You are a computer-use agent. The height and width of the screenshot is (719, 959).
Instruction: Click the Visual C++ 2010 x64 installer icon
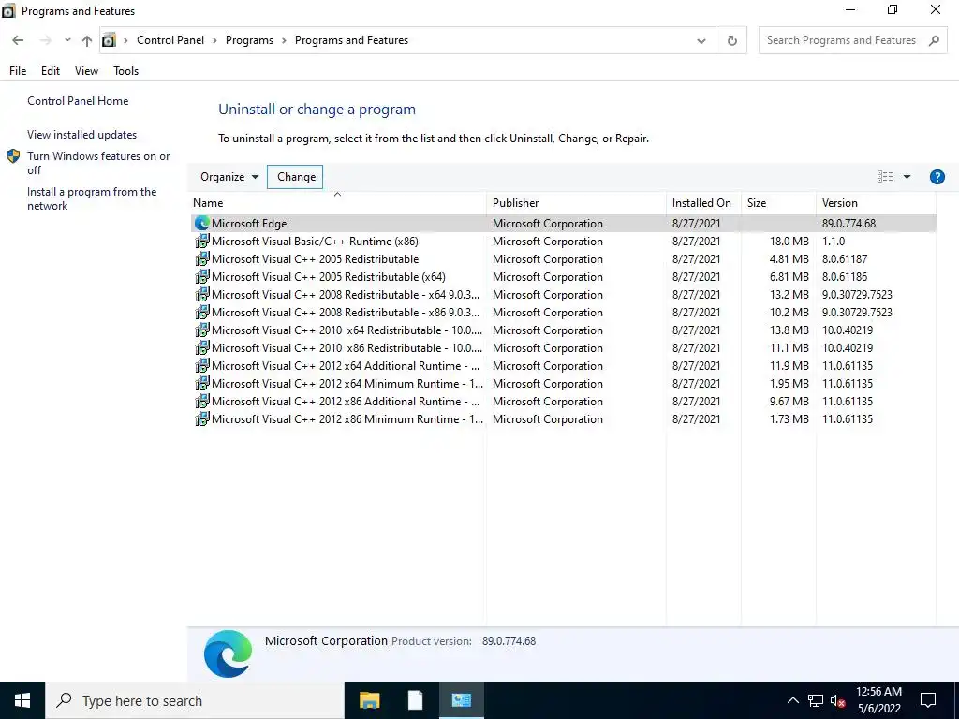click(202, 330)
